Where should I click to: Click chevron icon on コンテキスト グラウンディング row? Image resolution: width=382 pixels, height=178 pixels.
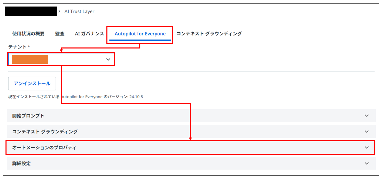click(367, 131)
